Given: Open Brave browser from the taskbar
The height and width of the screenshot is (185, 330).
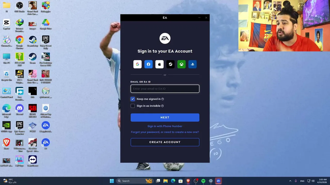Looking at the screenshot, I should click(188, 181).
